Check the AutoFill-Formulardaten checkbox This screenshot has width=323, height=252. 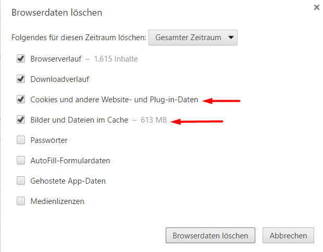(x=21, y=160)
